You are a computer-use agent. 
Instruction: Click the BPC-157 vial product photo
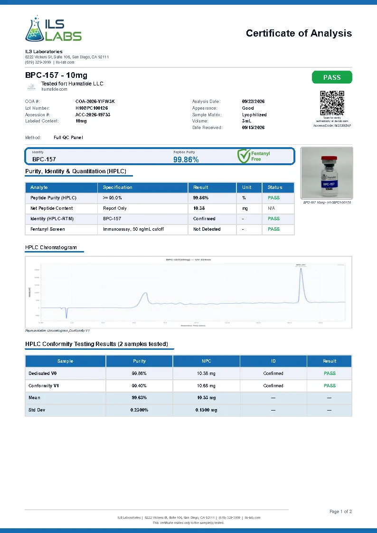point(327,173)
